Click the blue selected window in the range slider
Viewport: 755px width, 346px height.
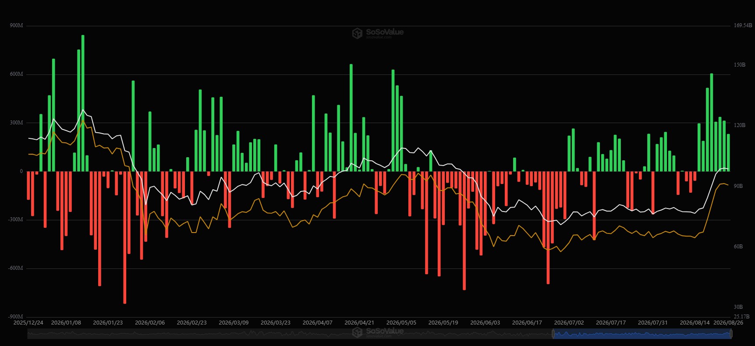[x=642, y=334]
